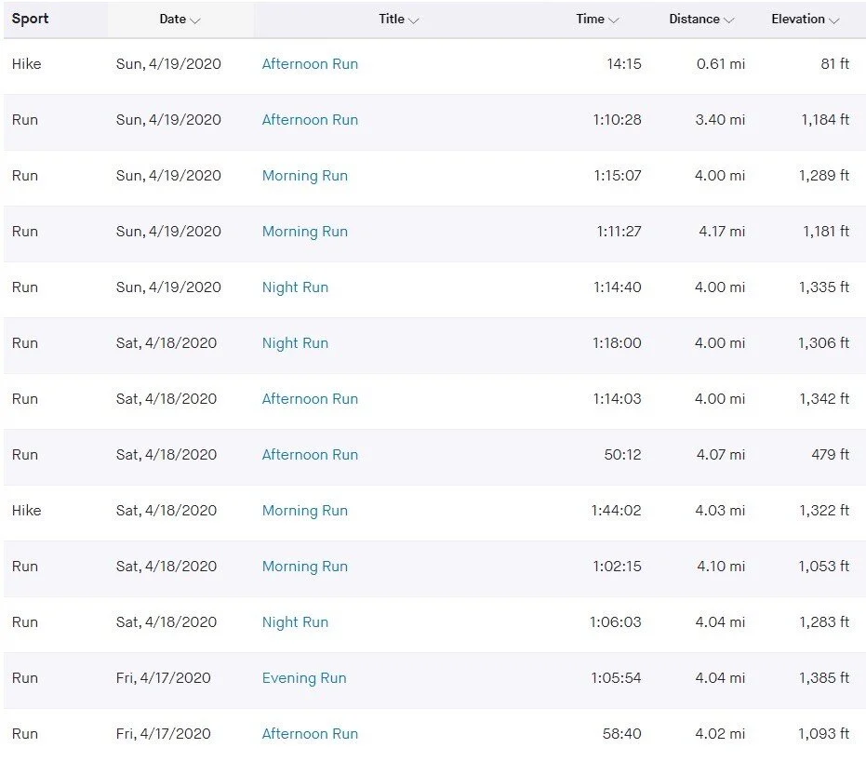Open the Night Run lasting 1:14:40
This screenshot has height=761, width=866.
point(295,287)
